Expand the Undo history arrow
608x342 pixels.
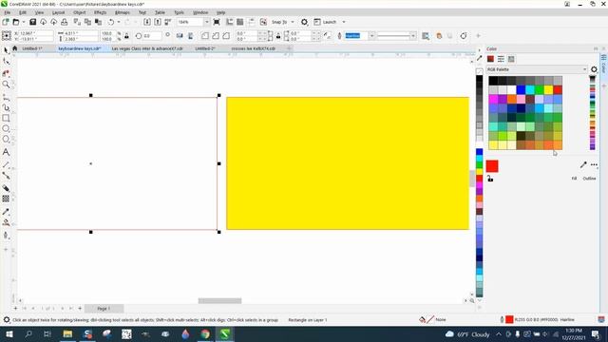coord(119,22)
